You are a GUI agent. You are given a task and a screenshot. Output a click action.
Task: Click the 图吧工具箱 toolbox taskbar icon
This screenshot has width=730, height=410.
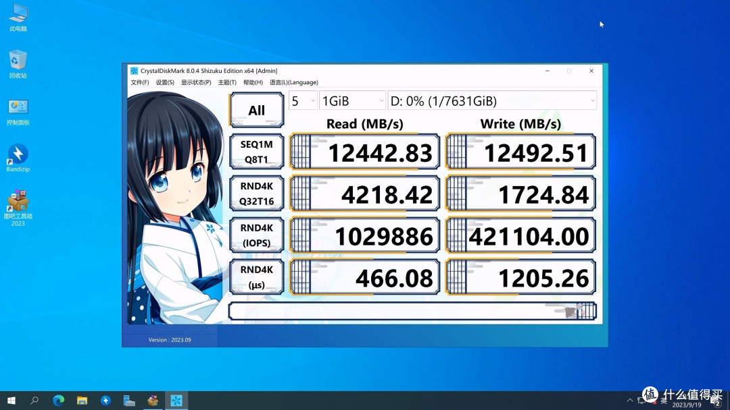(x=153, y=401)
